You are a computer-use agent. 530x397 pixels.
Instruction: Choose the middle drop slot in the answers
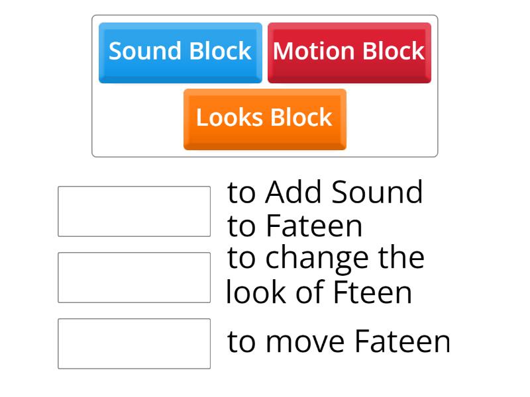point(134,277)
